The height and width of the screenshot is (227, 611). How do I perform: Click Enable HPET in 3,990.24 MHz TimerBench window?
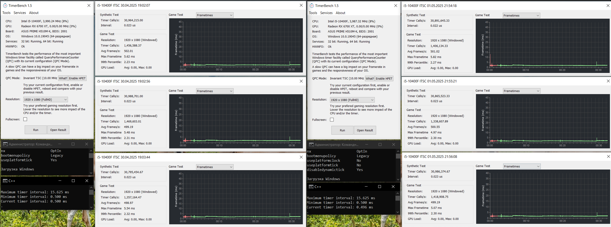point(77,78)
